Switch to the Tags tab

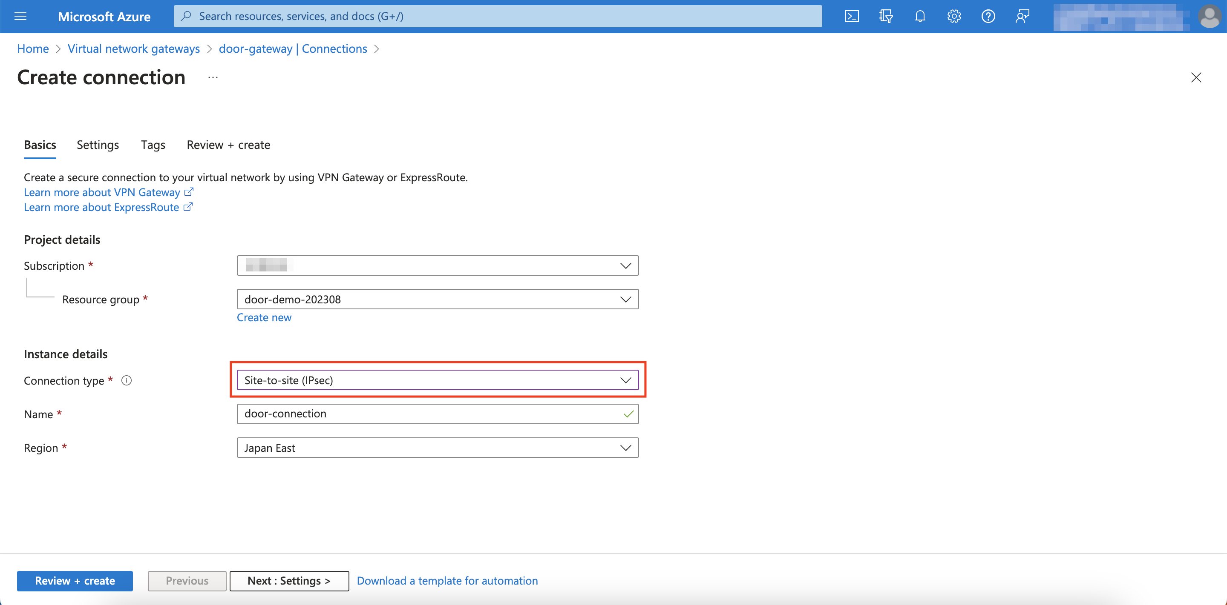tap(153, 145)
